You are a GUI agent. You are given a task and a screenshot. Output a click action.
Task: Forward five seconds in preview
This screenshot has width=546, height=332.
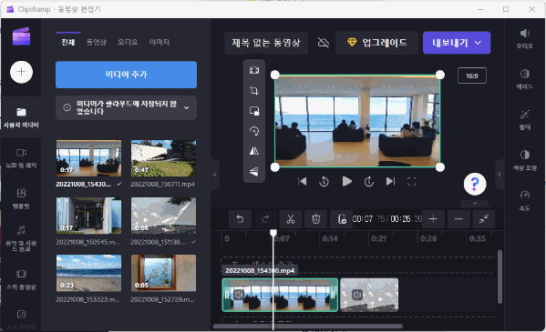point(369,182)
